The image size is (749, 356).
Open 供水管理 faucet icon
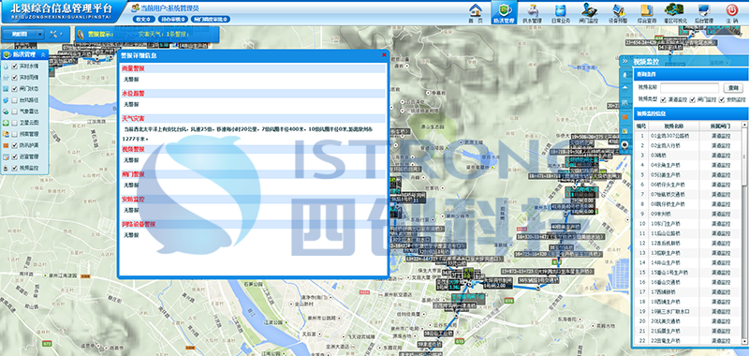tap(532, 10)
